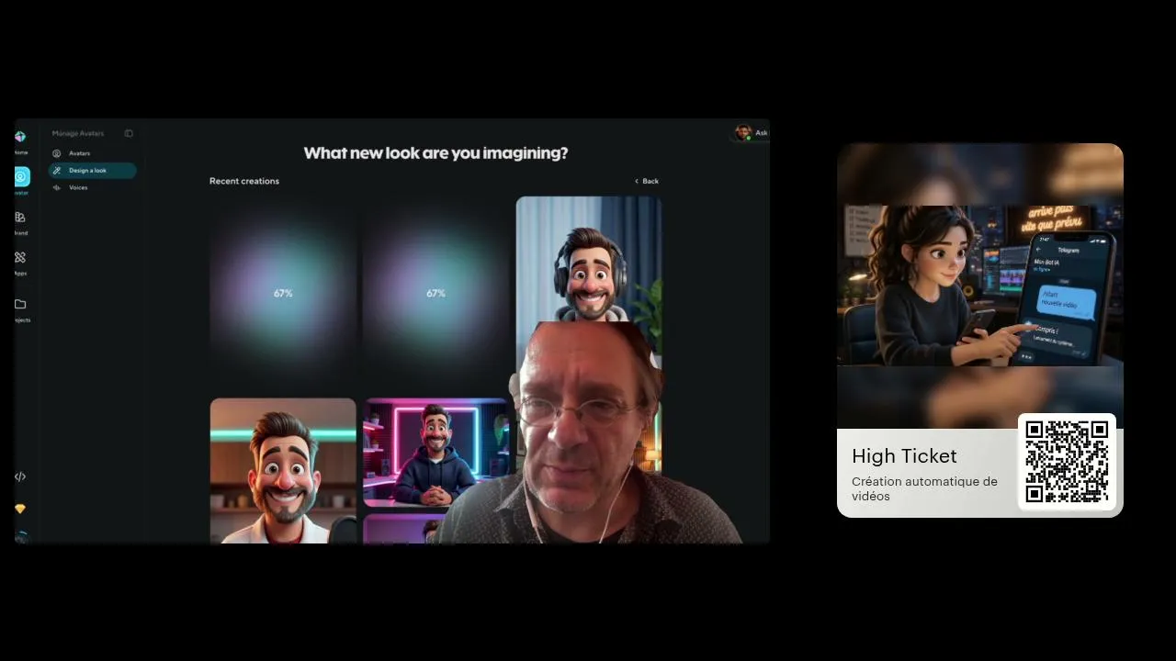Select the hoodie avatar with neon frame
Viewport: 1176px width, 661px height.
coord(435,452)
